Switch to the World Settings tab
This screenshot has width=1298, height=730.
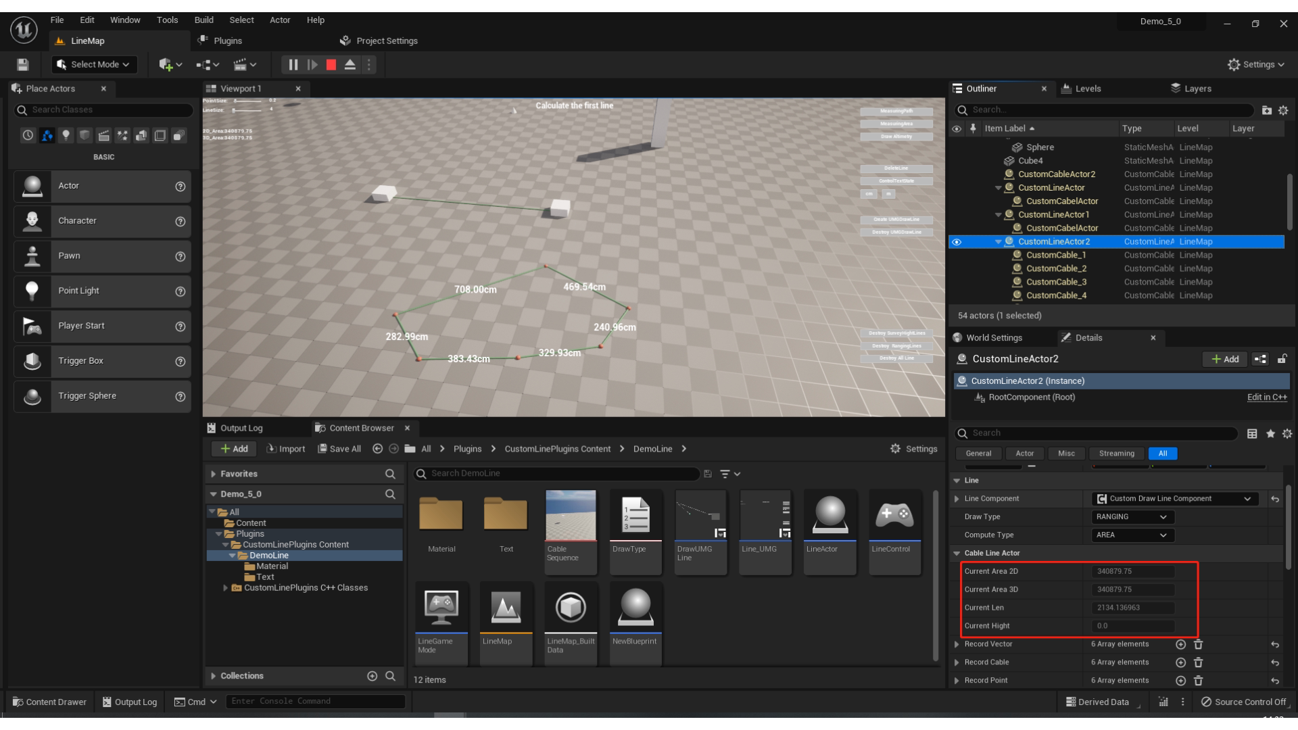[993, 338]
